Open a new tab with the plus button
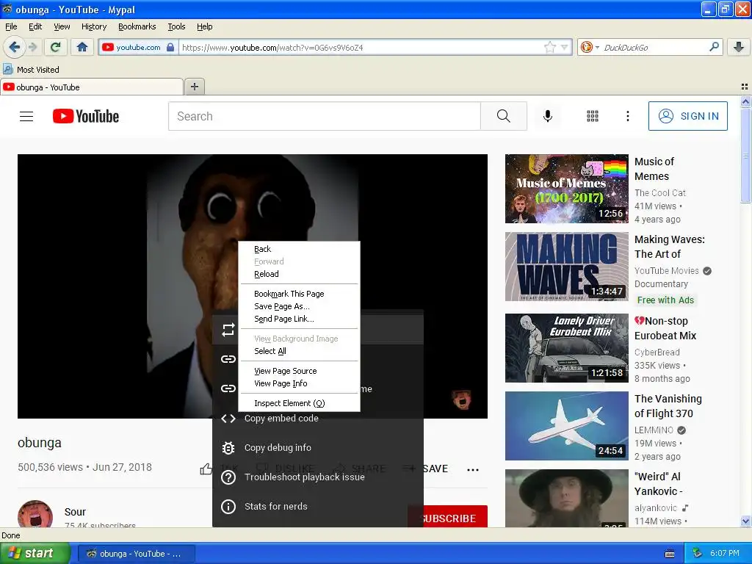The image size is (752, 564). coord(194,87)
